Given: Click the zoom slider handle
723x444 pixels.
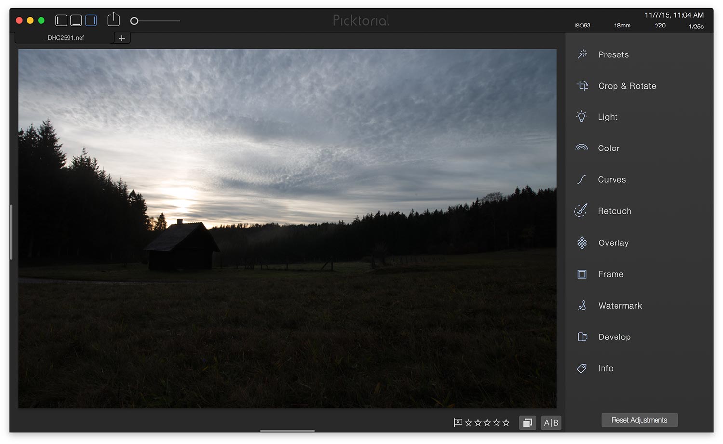Looking at the screenshot, I should (x=134, y=21).
